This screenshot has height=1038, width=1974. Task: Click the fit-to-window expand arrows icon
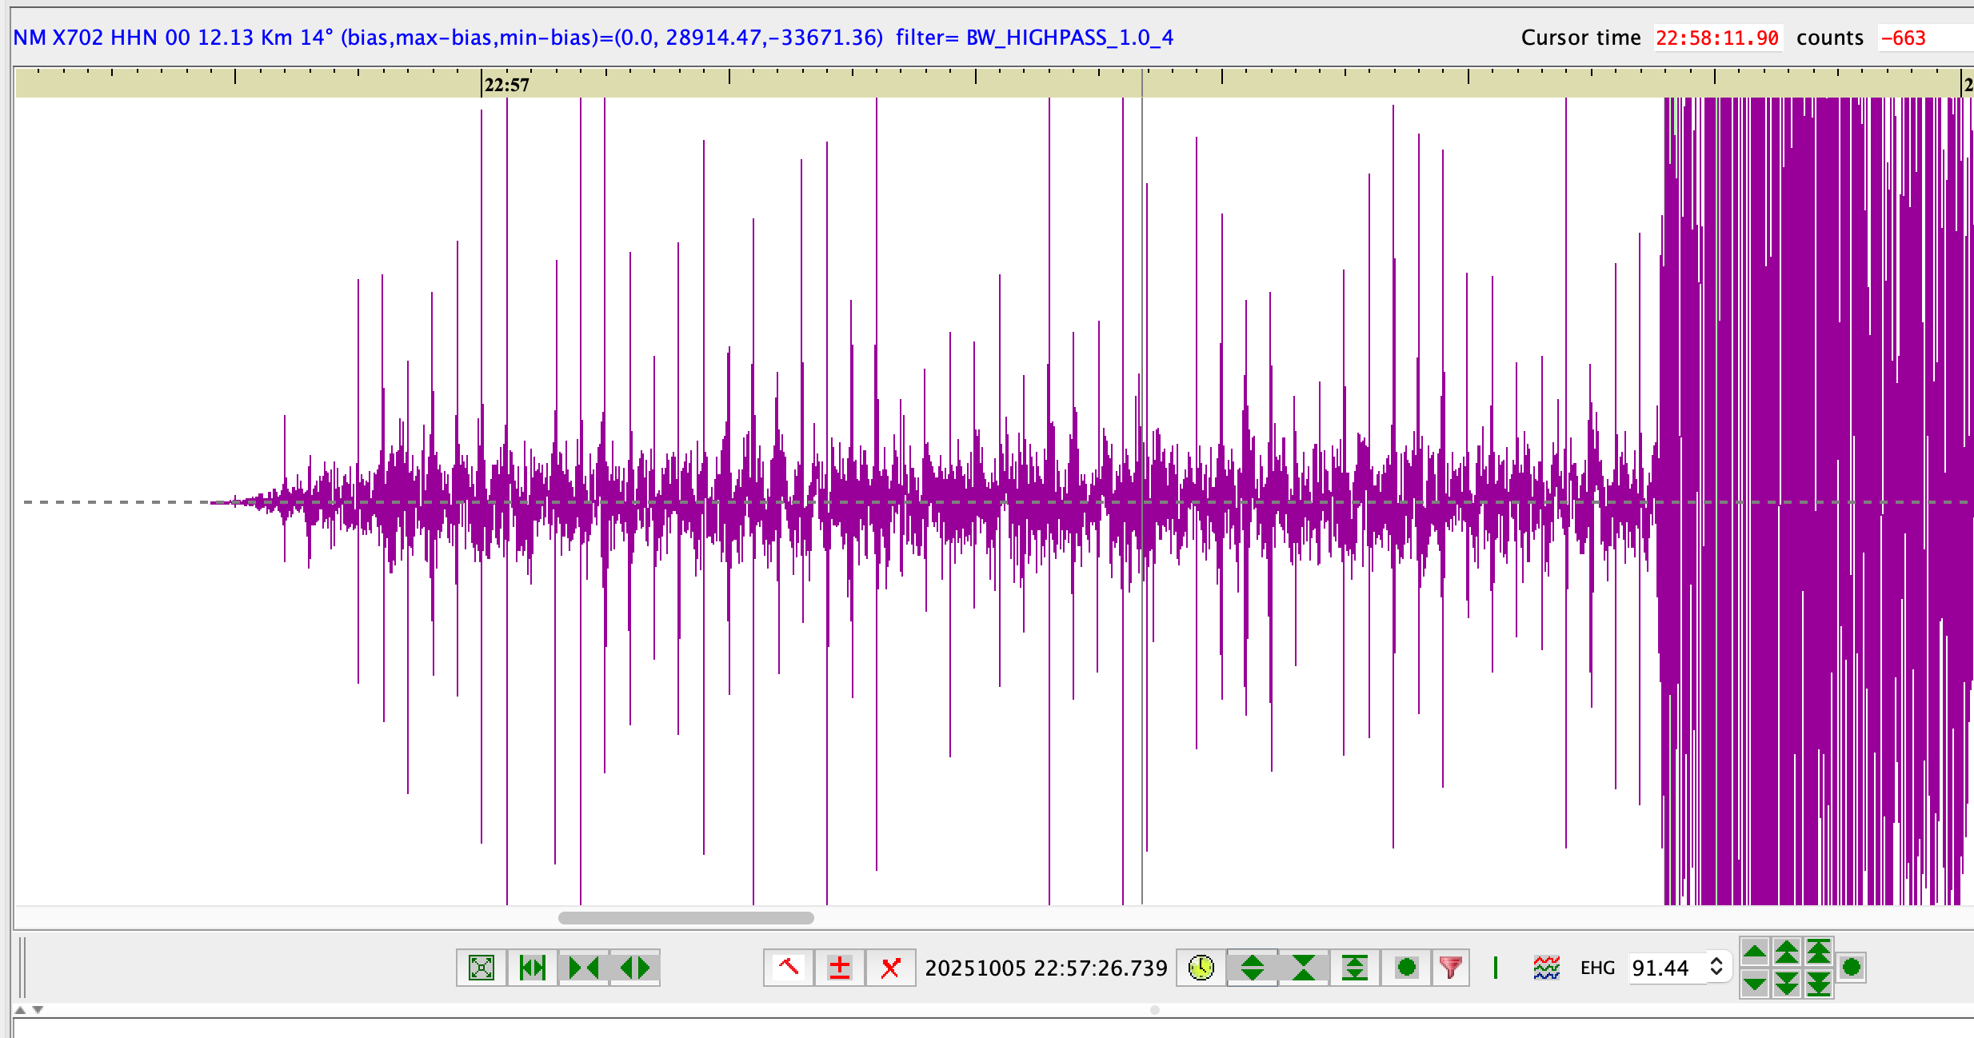pos(482,968)
